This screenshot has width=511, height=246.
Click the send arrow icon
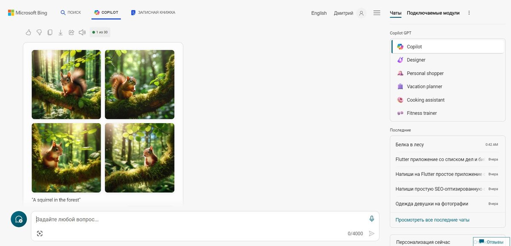point(372,233)
